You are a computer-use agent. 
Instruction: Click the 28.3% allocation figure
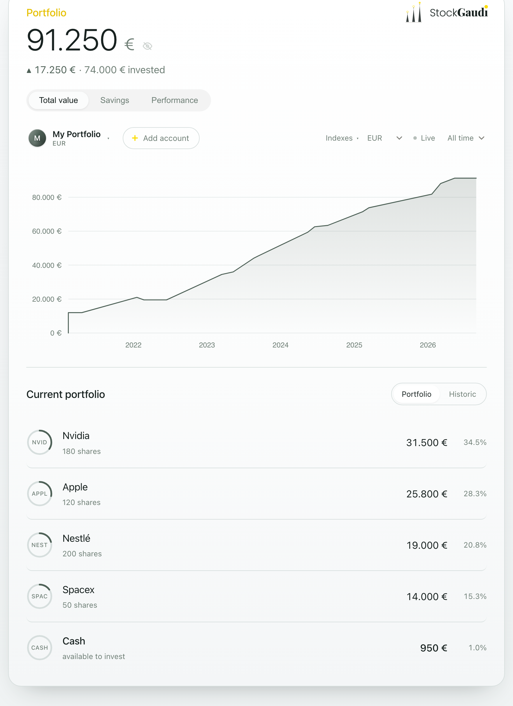coord(475,494)
